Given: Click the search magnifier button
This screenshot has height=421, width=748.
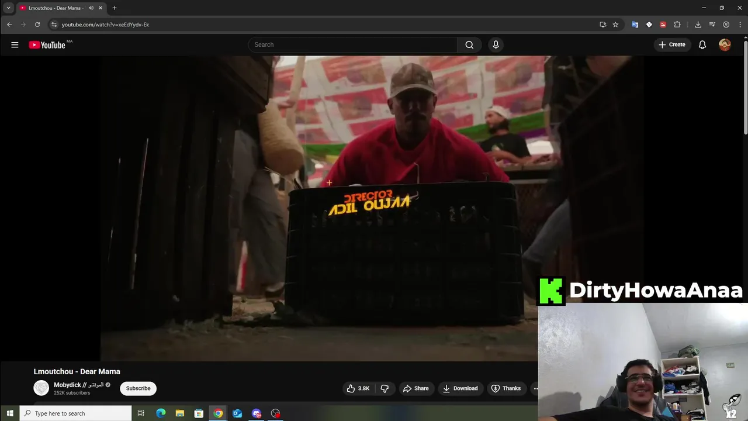Looking at the screenshot, I should pos(469,45).
